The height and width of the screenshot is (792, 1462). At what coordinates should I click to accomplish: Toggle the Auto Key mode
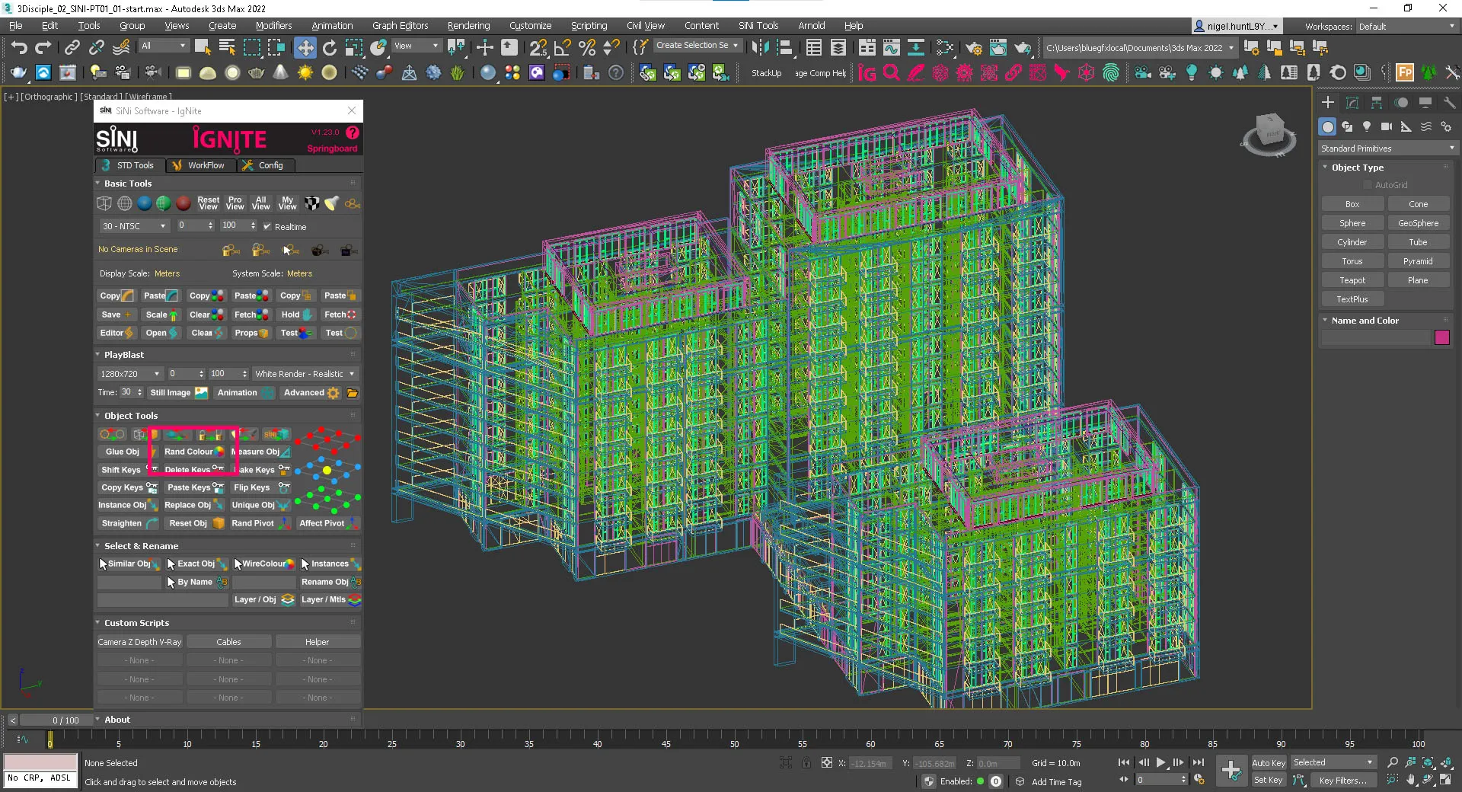1269,763
